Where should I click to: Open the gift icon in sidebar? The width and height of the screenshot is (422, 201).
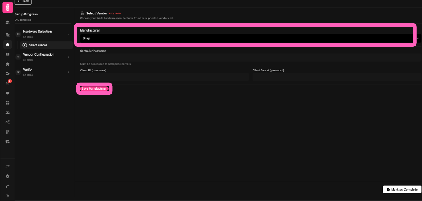(x=8, y=103)
